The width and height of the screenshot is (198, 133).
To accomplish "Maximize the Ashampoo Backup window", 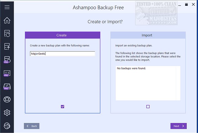I will (x=186, y=5).
